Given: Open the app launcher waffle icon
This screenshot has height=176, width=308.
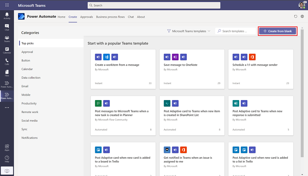Looking at the screenshot, I should pos(7,5).
